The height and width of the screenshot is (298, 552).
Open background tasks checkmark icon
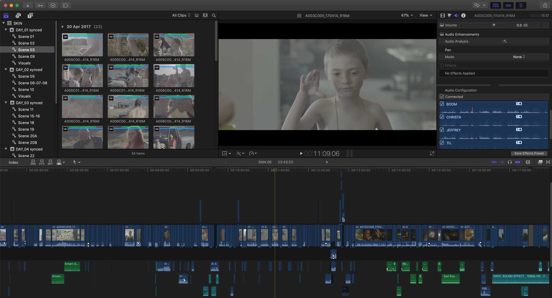53,5
